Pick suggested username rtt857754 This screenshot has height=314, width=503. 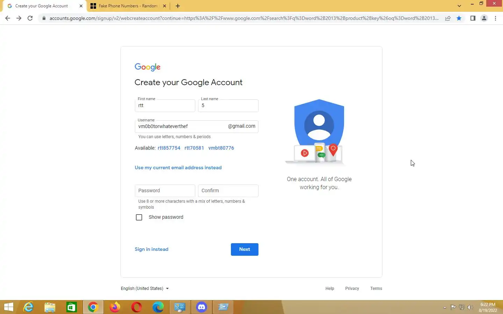(169, 148)
